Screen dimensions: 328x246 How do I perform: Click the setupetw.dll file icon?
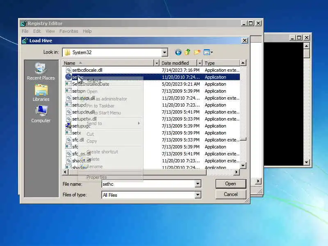68,119
